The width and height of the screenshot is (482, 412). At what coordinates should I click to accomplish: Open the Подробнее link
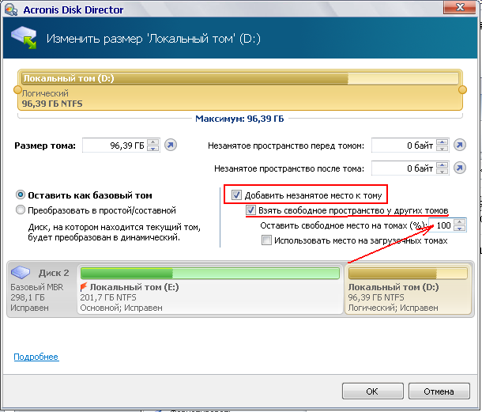coord(36,357)
